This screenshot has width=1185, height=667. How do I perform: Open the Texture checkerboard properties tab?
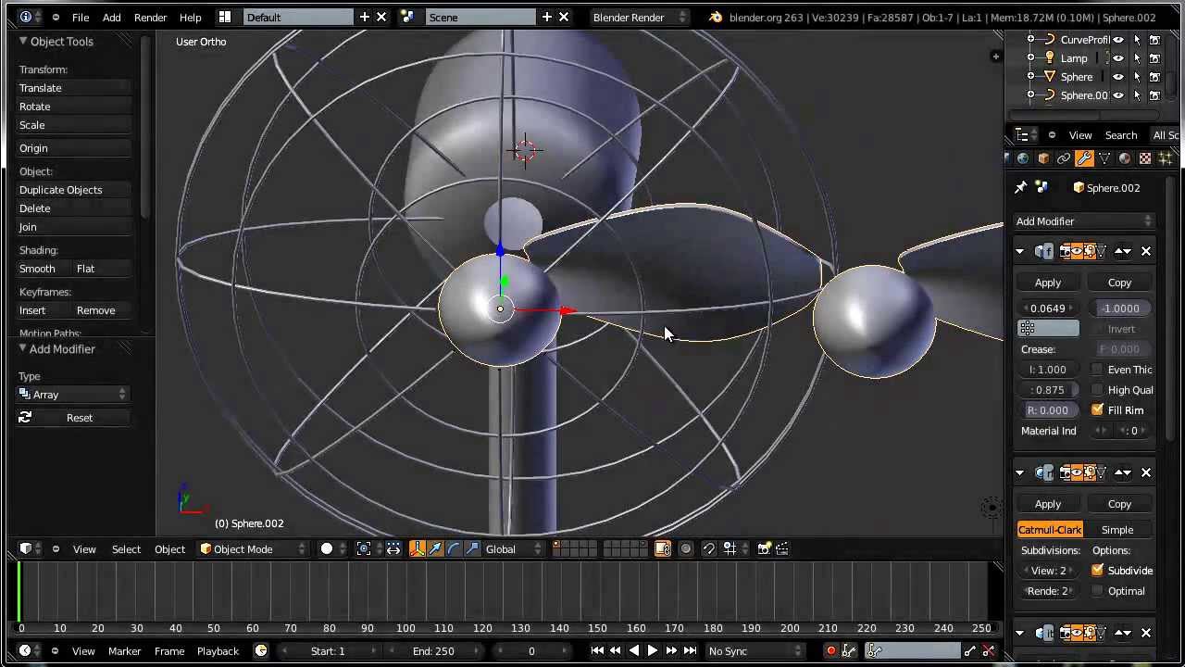[x=1145, y=158]
